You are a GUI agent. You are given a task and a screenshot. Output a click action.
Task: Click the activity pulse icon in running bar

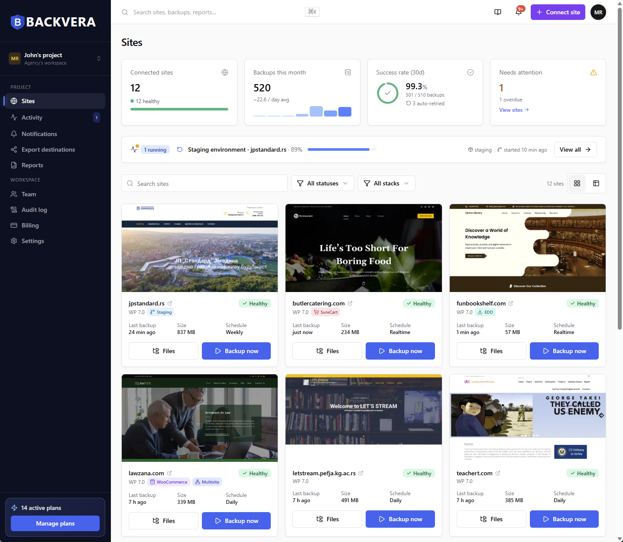tap(134, 149)
